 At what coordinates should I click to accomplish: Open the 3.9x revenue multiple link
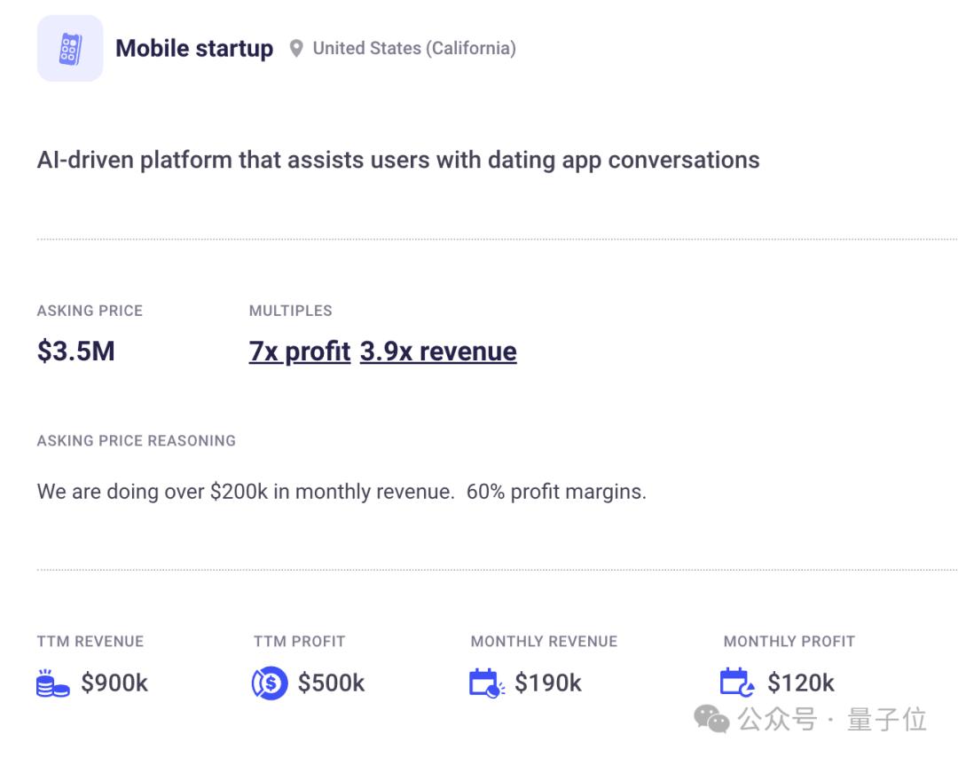click(x=438, y=351)
